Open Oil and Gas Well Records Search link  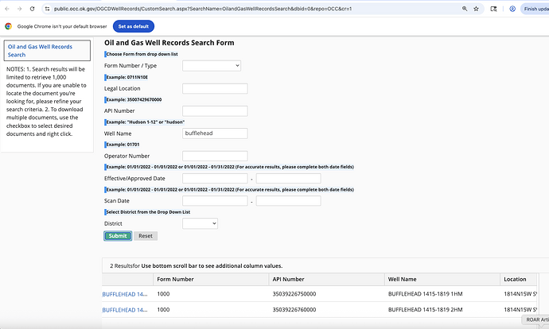pos(40,51)
